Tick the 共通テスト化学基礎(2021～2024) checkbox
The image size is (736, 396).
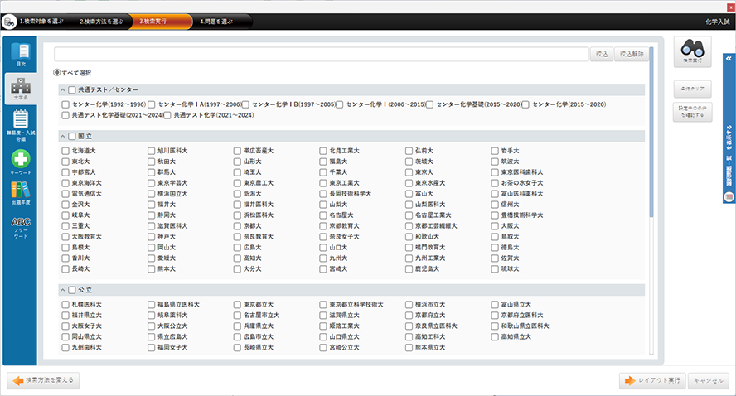(65, 115)
